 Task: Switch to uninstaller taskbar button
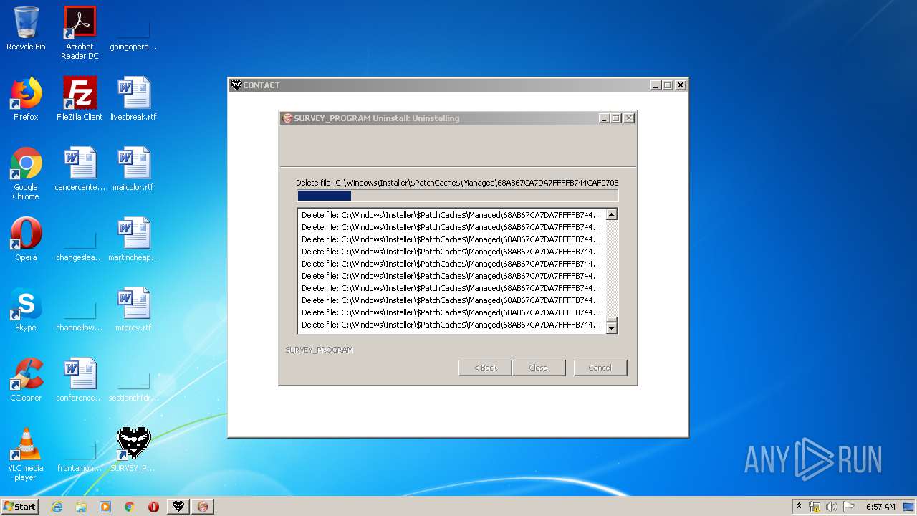(x=203, y=507)
